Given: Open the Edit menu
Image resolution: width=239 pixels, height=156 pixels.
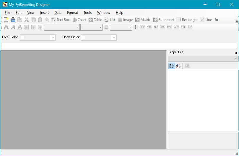Looking at the screenshot, I should point(19,13).
